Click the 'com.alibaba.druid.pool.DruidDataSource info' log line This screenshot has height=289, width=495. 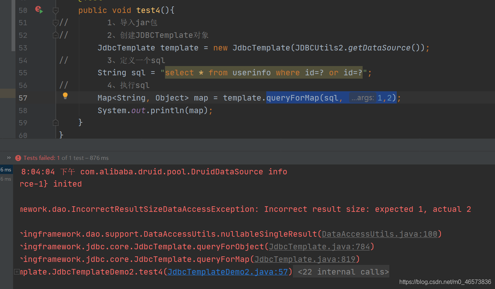(184, 172)
